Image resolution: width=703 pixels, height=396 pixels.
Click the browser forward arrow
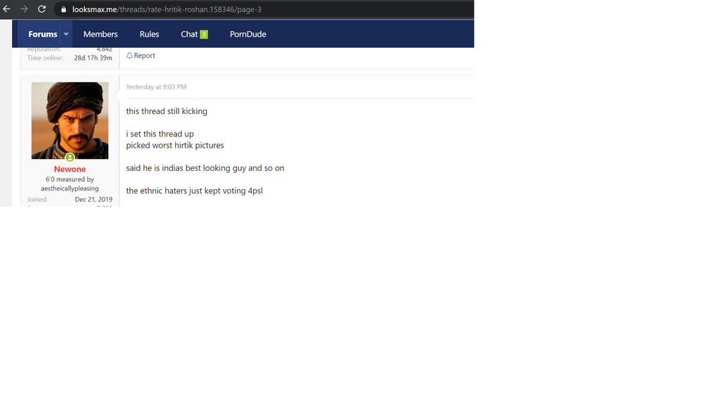tap(24, 9)
